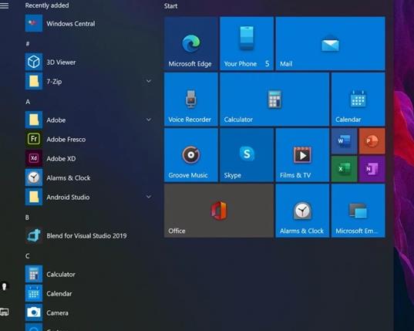Open the Films & TV tile
Viewport: 414px width, 331px height.
(x=302, y=155)
